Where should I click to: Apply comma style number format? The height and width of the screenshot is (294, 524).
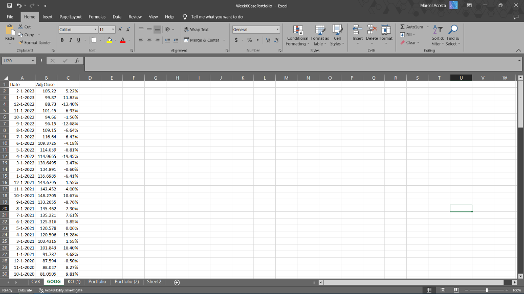[258, 40]
